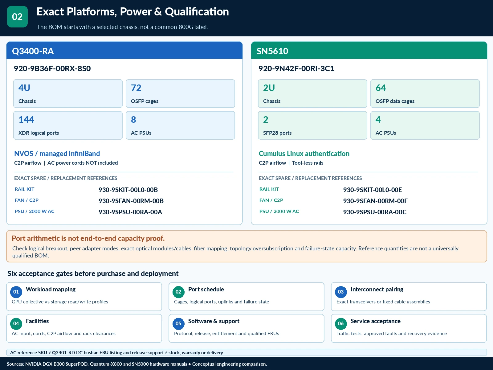The image size is (493, 370).
Task: Click the Workload mapping title
Action: tap(51, 289)
